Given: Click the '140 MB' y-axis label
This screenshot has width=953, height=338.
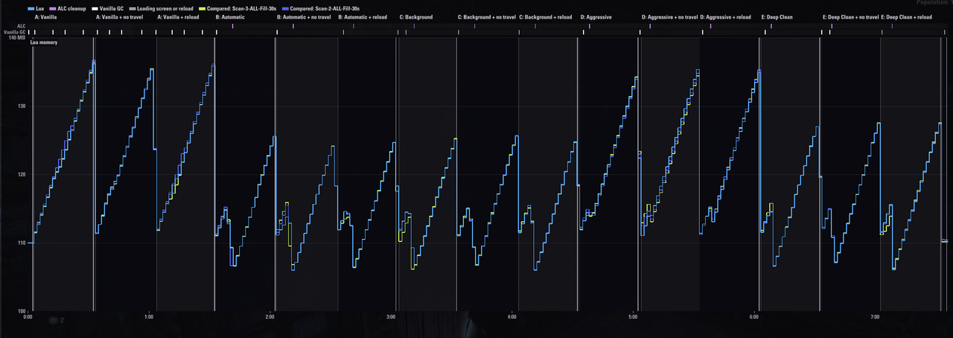Looking at the screenshot, I should pos(17,37).
